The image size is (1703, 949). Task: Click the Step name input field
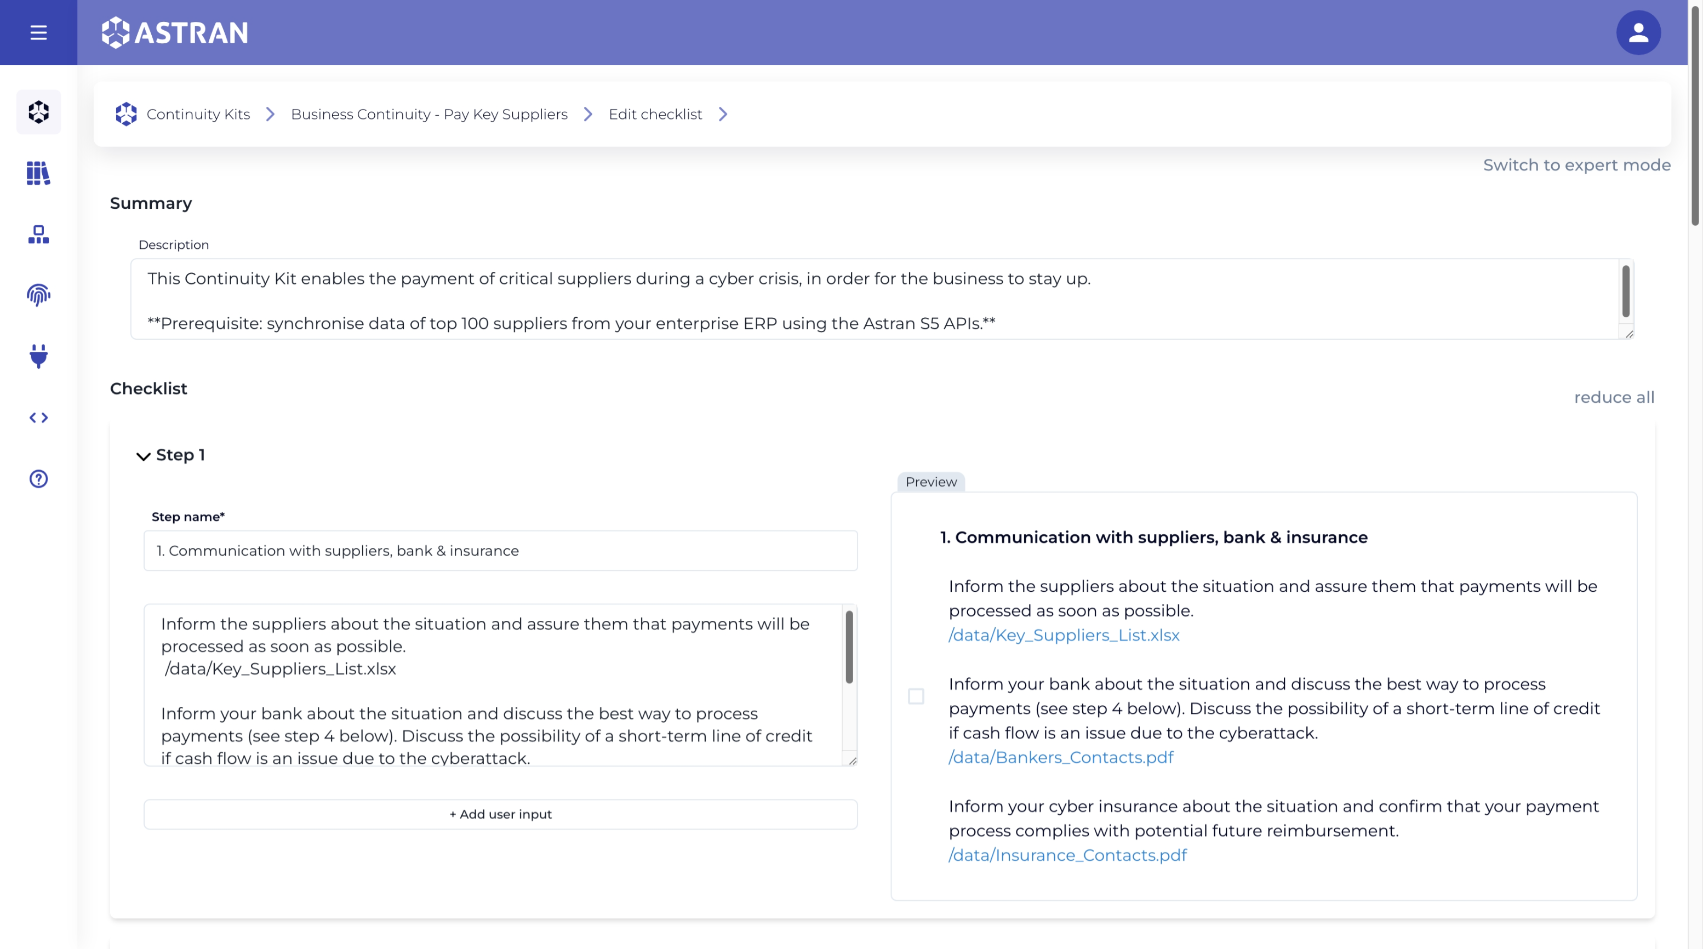click(x=499, y=551)
